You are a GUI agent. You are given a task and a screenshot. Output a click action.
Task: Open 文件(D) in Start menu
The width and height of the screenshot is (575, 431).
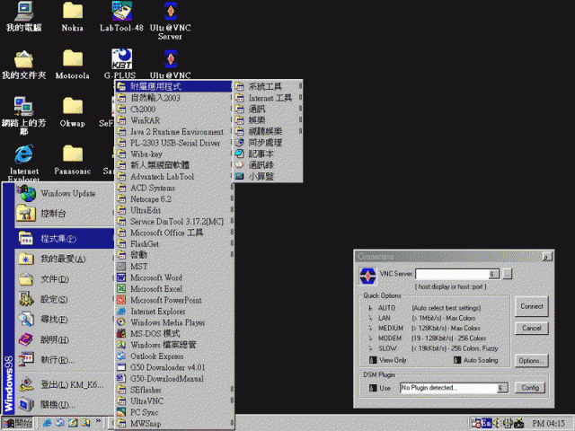65,279
